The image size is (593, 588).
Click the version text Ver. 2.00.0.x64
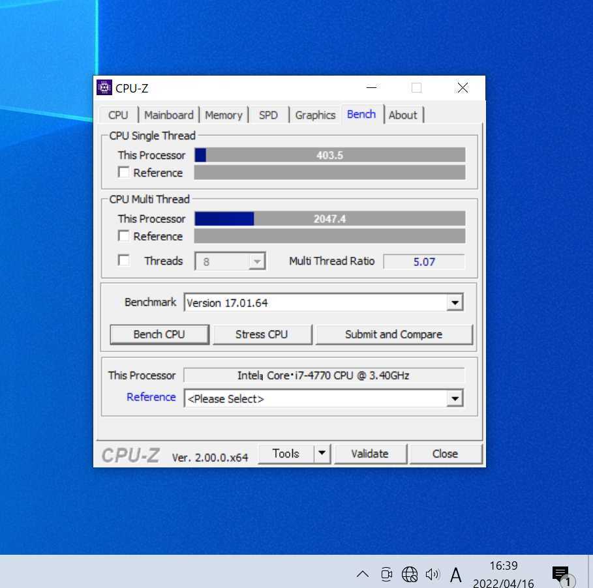[x=210, y=457]
